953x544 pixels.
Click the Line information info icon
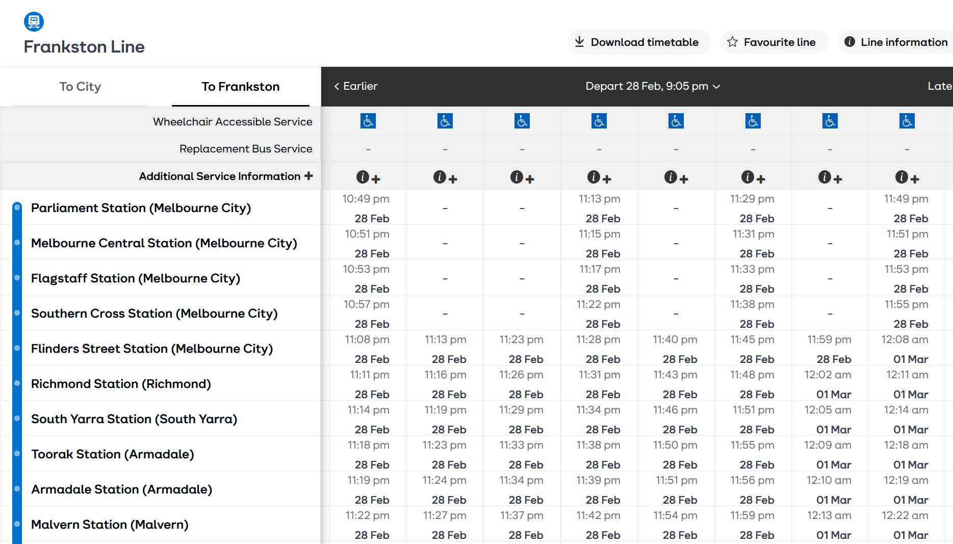point(849,42)
